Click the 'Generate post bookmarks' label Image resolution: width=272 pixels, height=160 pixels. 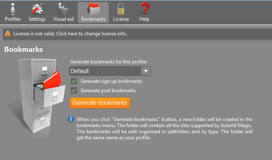coord(108,91)
